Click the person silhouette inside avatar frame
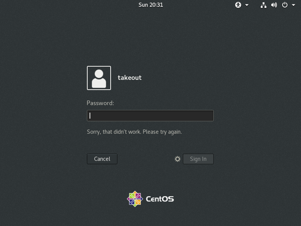This screenshot has height=226, width=301. [x=99, y=79]
